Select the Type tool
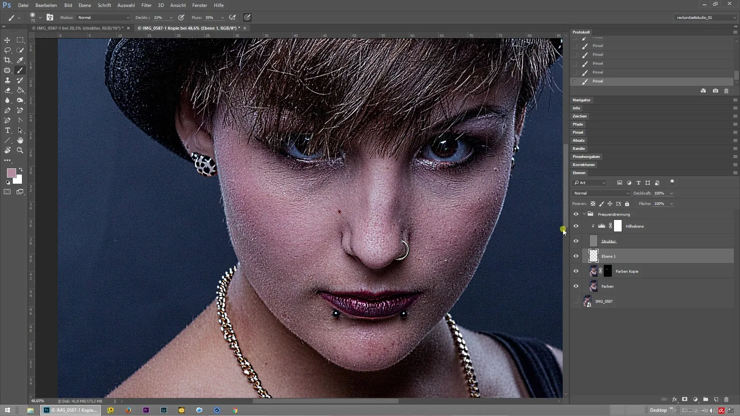The image size is (740, 416). click(7, 130)
